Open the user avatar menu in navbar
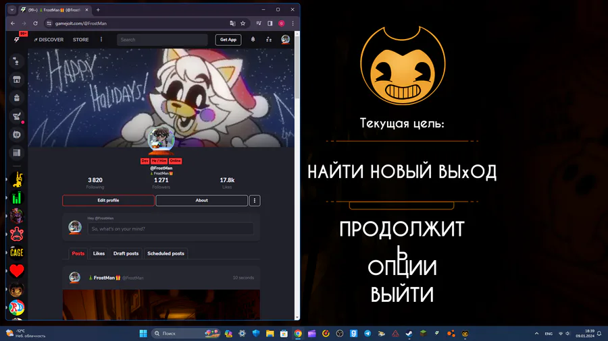The image size is (608, 341). [x=285, y=40]
